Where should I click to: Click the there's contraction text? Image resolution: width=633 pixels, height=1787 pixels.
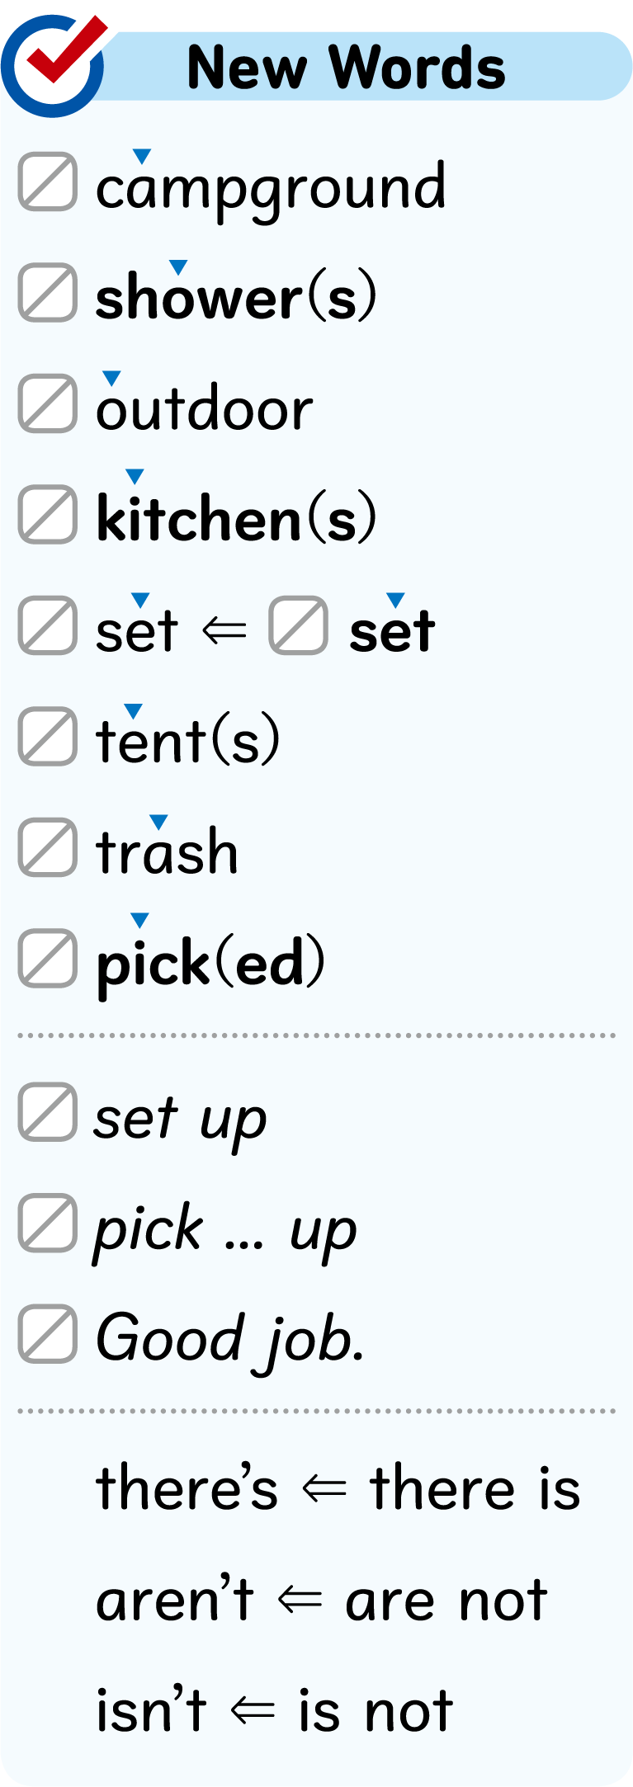[x=187, y=1490]
